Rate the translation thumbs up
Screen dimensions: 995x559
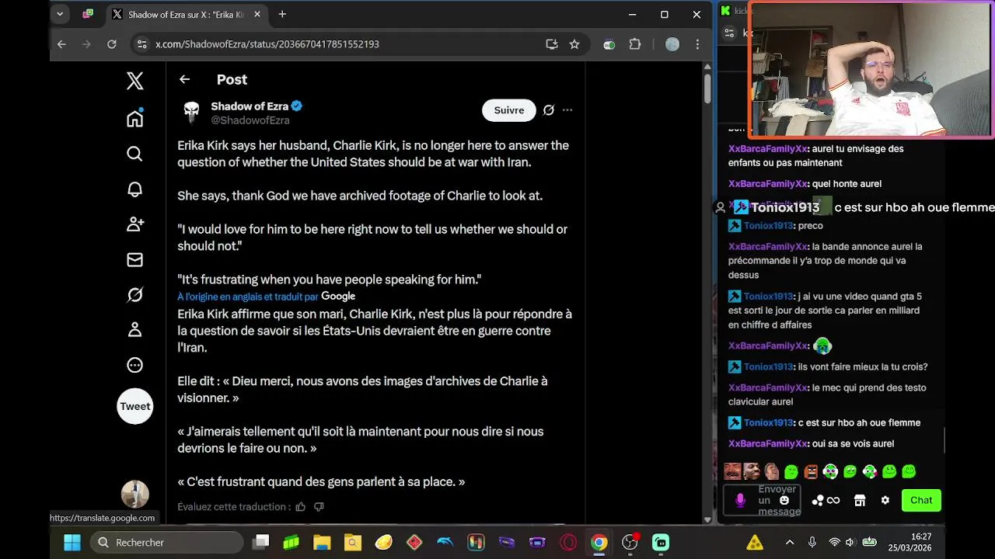300,507
